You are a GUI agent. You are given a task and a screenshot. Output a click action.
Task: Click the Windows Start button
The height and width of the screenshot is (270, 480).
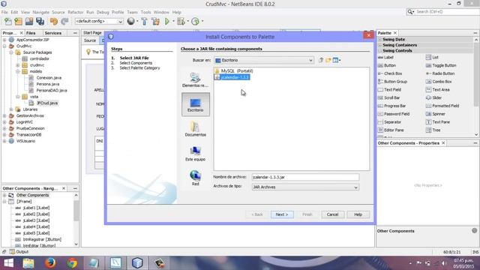tap(8, 263)
